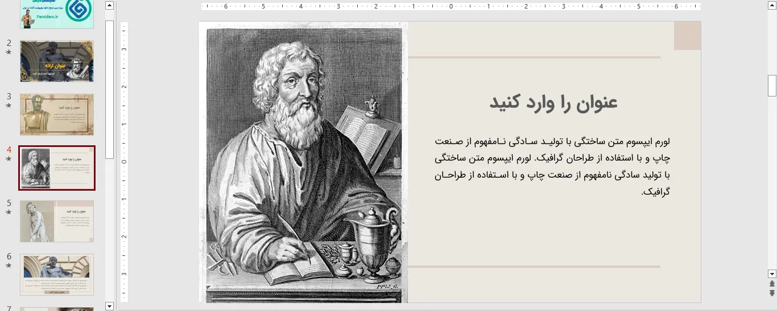Select the engraving portrait image on the slide

click(304, 162)
